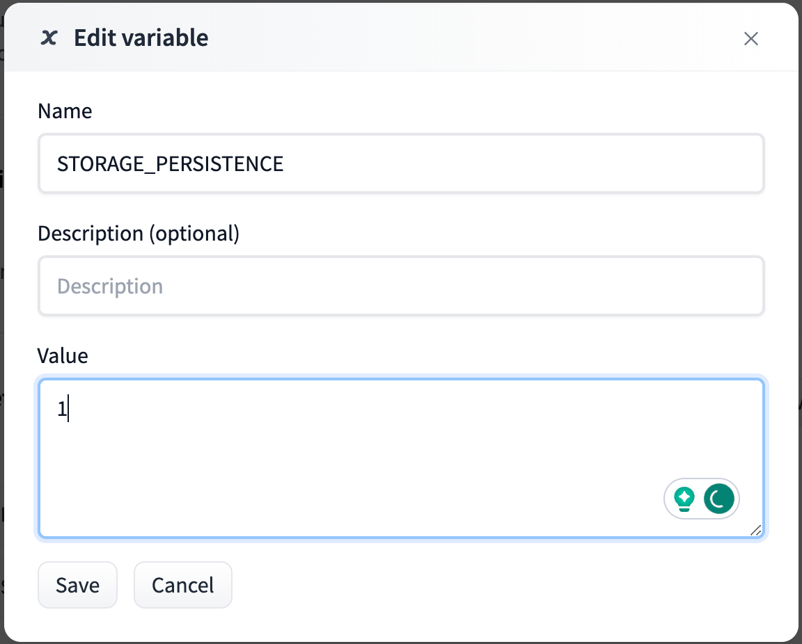Click the green Grammarly status circle
Screen dimensions: 802x644
pos(718,499)
